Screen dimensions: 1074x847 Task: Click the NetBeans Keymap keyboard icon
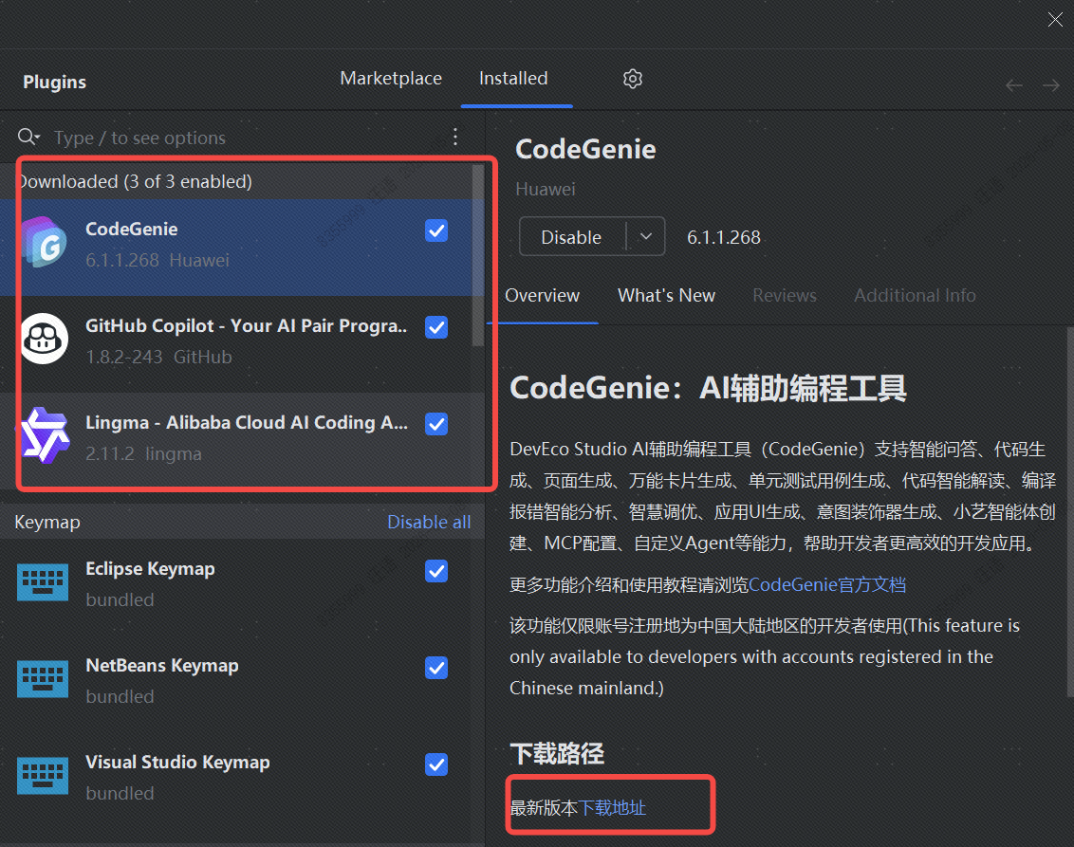click(x=43, y=678)
